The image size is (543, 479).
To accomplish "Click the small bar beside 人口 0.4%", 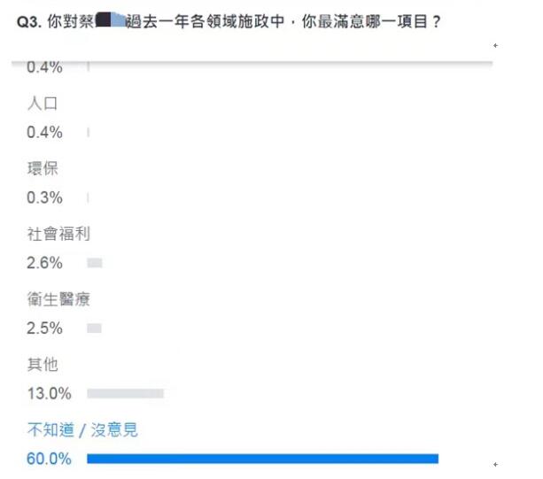I will click(89, 133).
